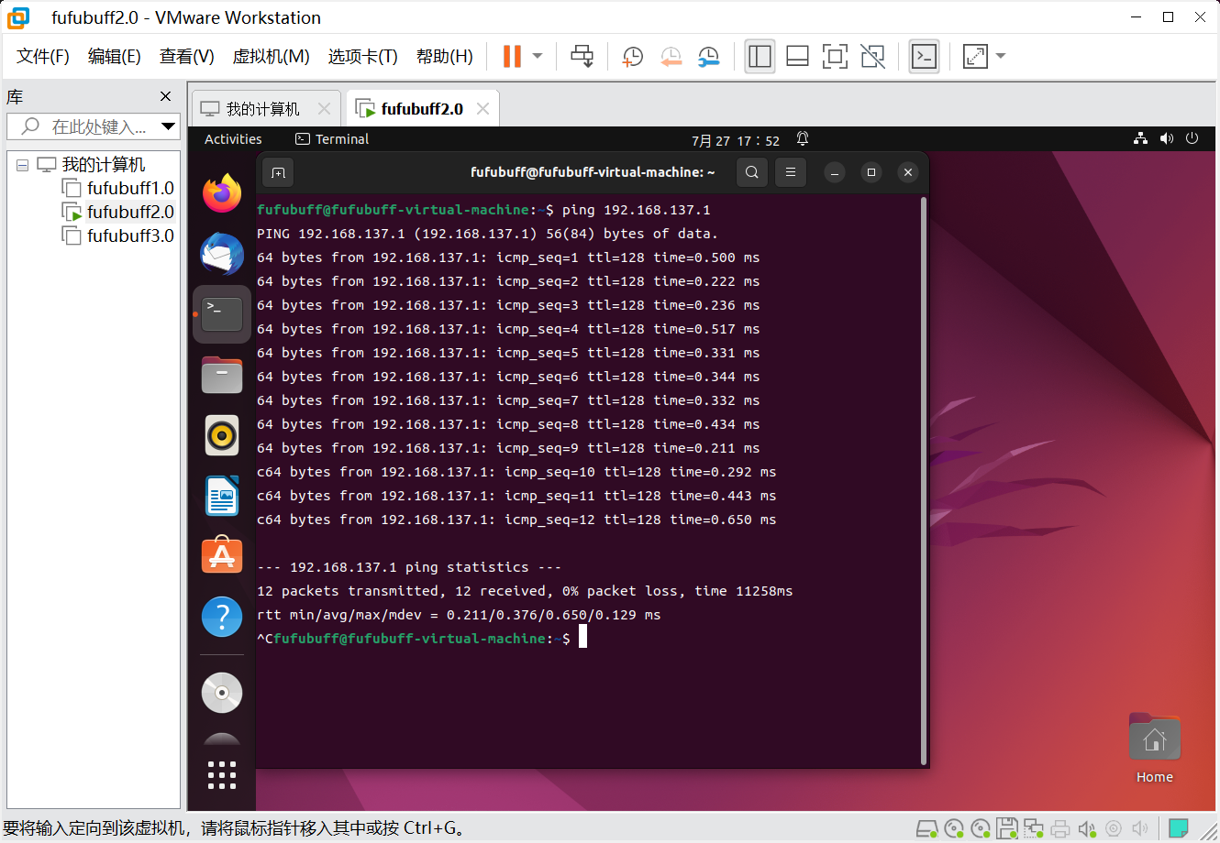Click the terminal window vertical scrollbar

coord(924,481)
